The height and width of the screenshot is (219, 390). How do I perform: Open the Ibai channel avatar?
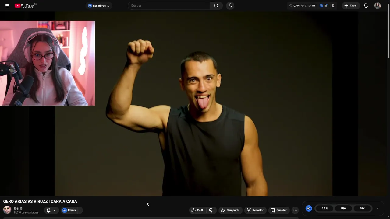coord(7,210)
